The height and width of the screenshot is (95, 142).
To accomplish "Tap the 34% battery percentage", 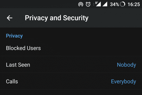I will coord(114,4).
